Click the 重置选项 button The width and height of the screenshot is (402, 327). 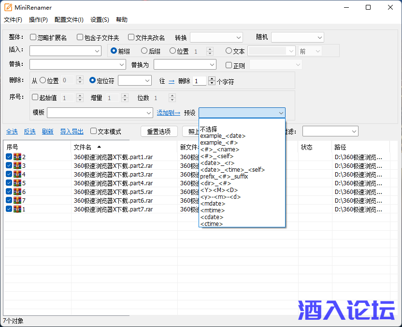click(x=159, y=131)
